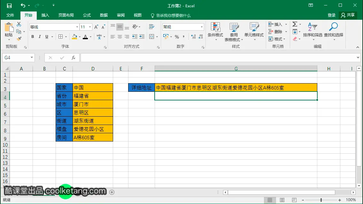The height and width of the screenshot is (204, 363).
Task: Click the zoom slider handle
Action: 321,200
